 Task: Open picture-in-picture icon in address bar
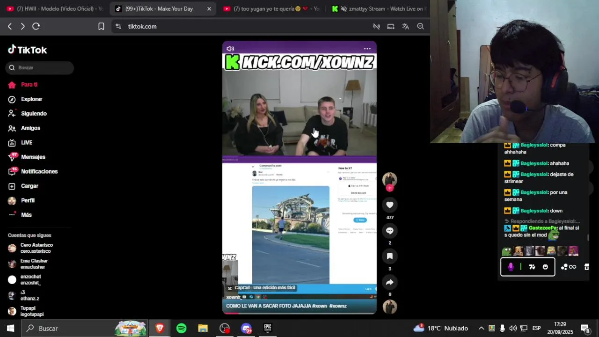pos(391,27)
